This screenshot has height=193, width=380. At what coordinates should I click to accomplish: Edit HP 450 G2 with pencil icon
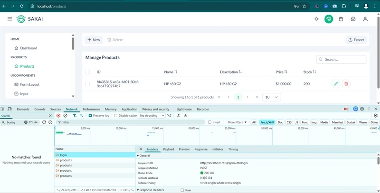(336, 84)
